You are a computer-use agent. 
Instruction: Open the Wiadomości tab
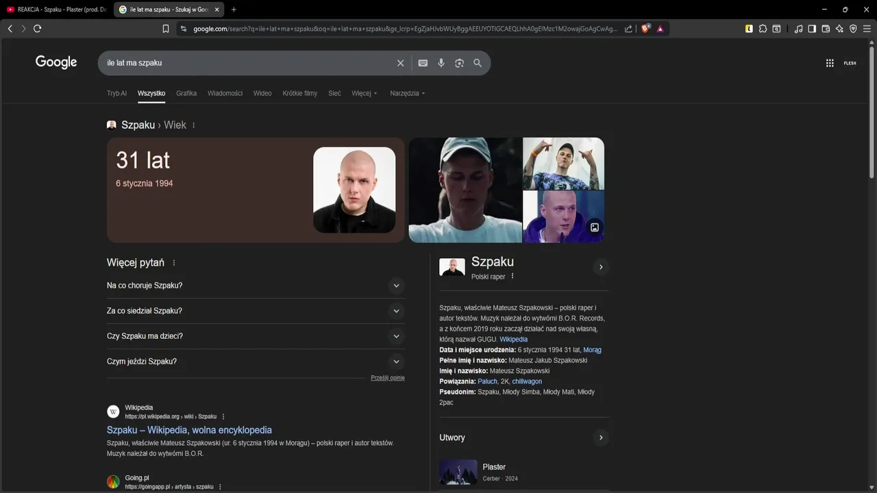tap(225, 93)
